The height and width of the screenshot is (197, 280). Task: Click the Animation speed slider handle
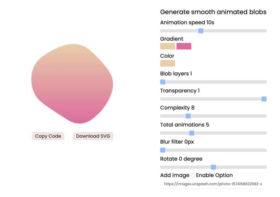[201, 31]
